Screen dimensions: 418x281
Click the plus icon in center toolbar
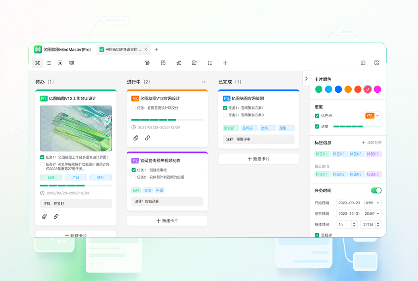(225, 63)
